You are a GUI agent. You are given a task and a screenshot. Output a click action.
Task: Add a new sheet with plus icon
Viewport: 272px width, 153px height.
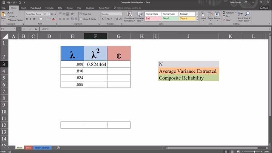[x=58, y=148]
